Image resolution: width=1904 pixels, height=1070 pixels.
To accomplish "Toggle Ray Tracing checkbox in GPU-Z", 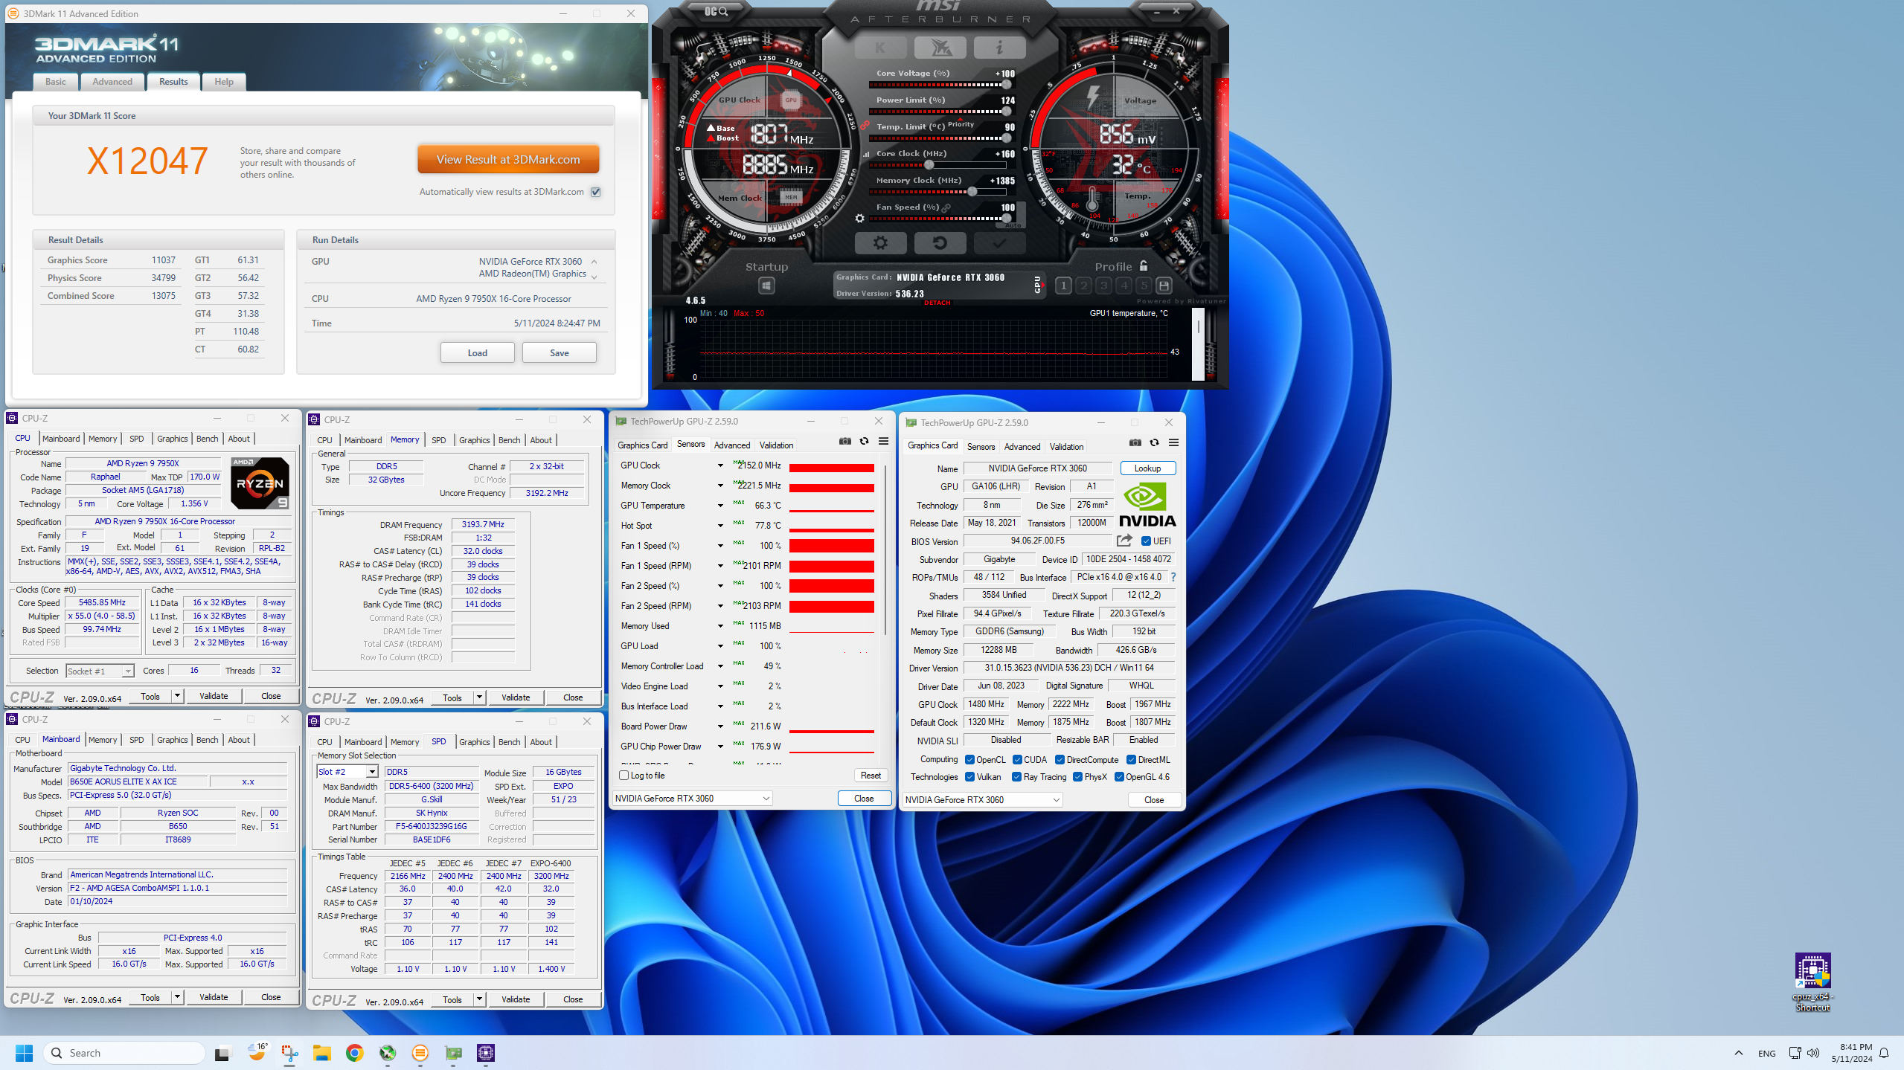I will (x=1017, y=777).
